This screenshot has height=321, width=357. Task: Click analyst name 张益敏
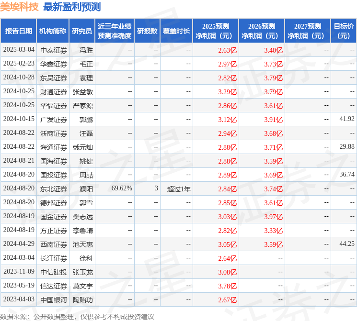[83, 92]
